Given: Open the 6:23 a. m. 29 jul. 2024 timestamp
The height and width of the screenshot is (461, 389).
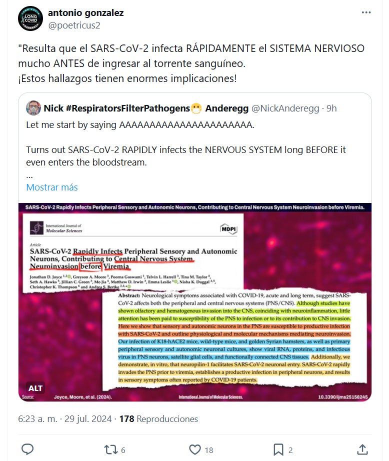Looking at the screenshot, I should tap(65, 418).
